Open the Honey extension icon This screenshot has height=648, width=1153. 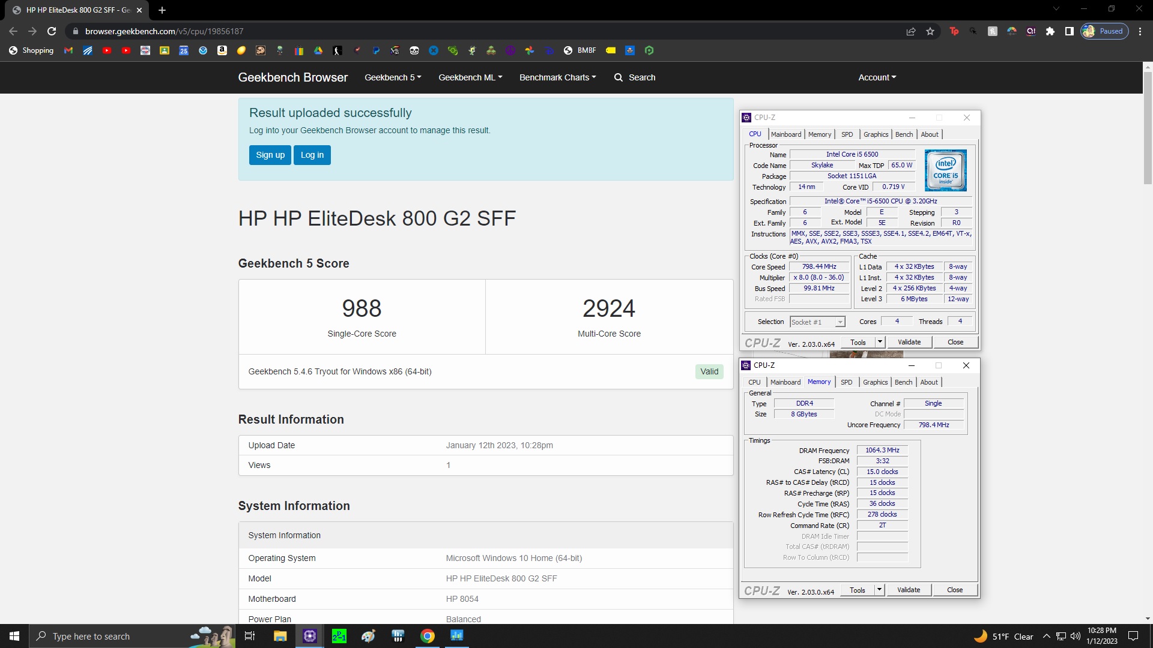pos(993,31)
